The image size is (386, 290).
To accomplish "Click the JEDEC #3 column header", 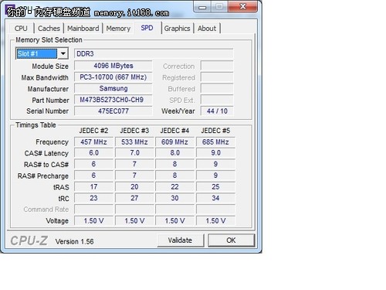I will 134,131.
